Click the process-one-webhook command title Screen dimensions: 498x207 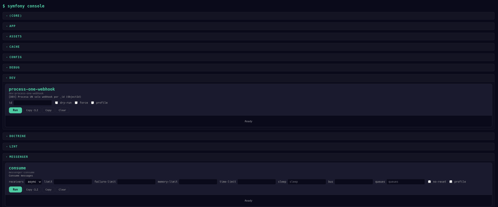32,89
